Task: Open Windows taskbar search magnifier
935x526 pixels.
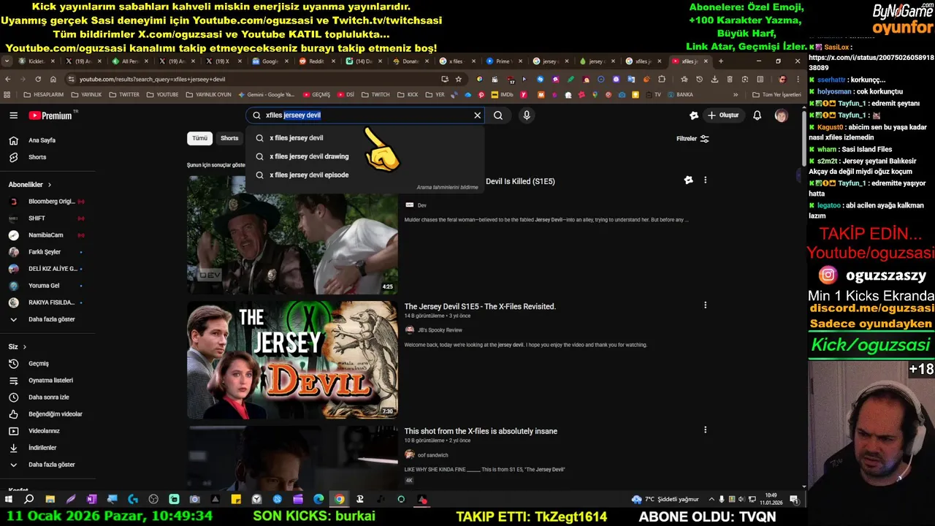Action: [29, 500]
